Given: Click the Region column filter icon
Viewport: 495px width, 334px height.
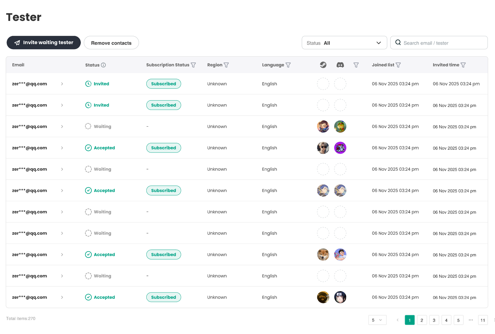Looking at the screenshot, I should [226, 65].
